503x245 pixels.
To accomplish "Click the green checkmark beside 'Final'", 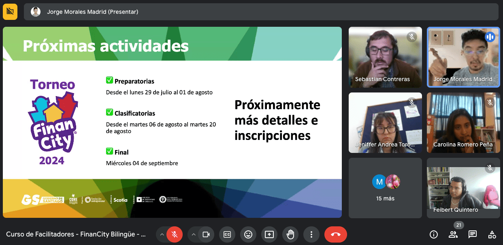I will pyautogui.click(x=109, y=151).
